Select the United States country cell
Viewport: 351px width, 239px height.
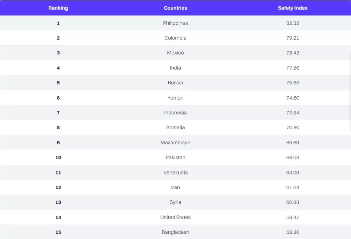click(x=175, y=217)
